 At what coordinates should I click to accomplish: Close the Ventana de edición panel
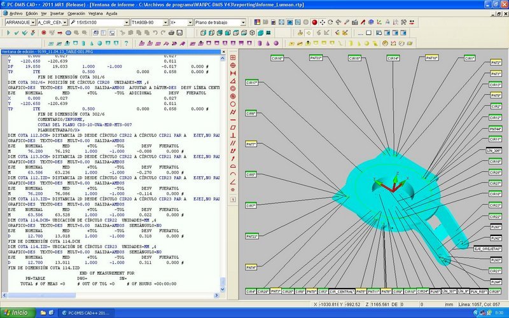(223, 52)
